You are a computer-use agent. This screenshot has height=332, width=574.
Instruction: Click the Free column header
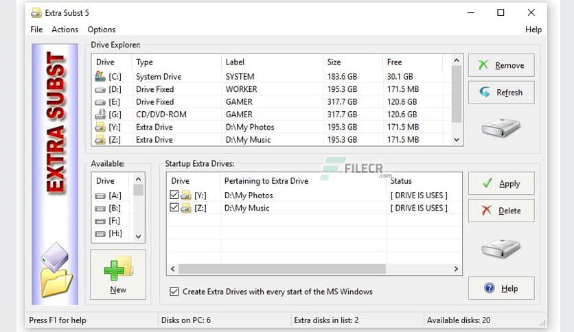pyautogui.click(x=413, y=62)
